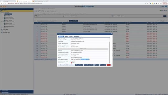
Task: Collapse Profiler and Network Scan node
Action: point(2,22)
